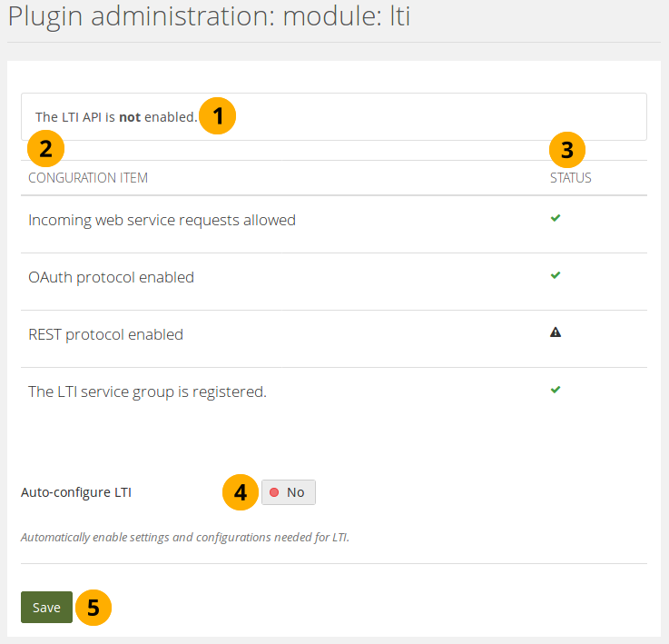Click the 'LTI API is not enabled' notice
669x644 pixels.
[x=115, y=117]
